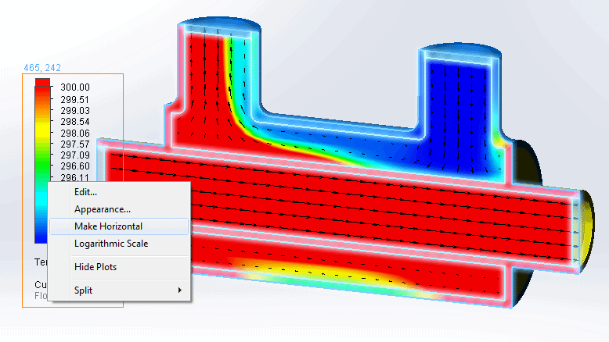The width and height of the screenshot is (609, 342).
Task: Select Make Horizontal menu entry
Action: [x=119, y=226]
